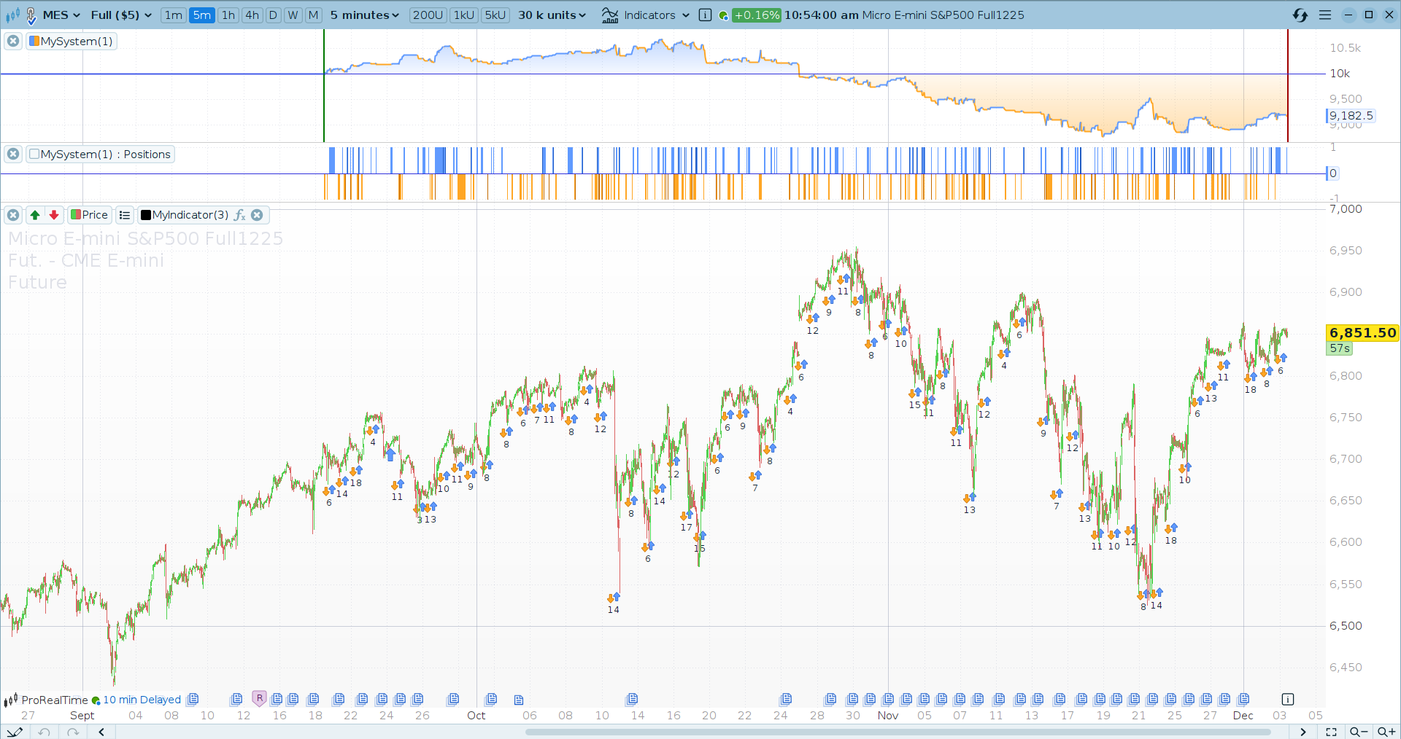This screenshot has width=1401, height=739.
Task: Select the 4h timeframe tab
Action: click(x=252, y=15)
